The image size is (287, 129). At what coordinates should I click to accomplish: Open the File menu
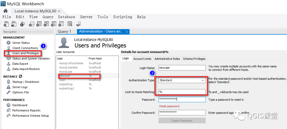click(x=7, y=17)
